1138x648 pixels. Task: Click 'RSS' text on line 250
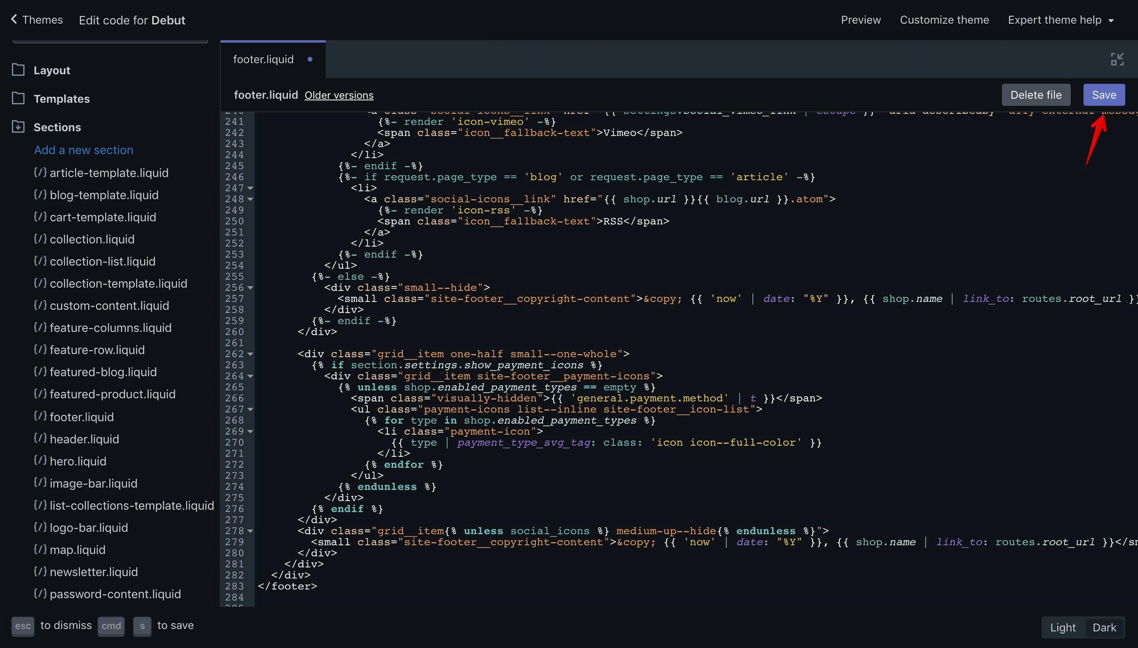coord(612,221)
